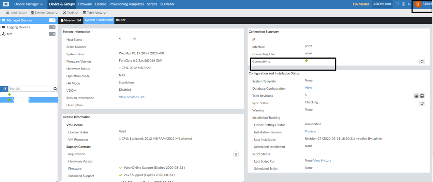This screenshot has width=433, height=182.
Task: Switch to the Router tab
Action: (121, 20)
